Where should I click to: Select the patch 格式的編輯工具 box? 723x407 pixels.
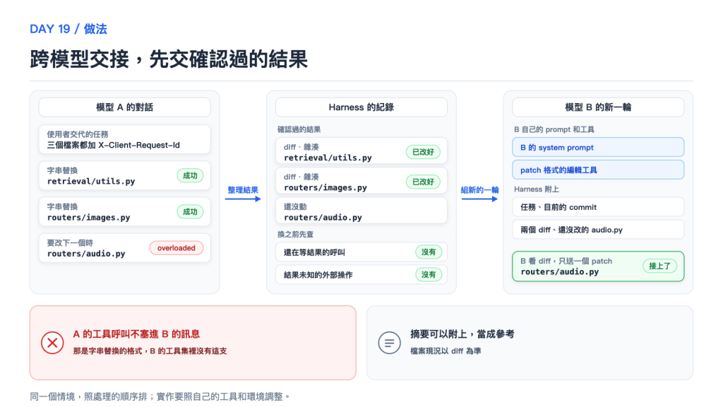598,170
